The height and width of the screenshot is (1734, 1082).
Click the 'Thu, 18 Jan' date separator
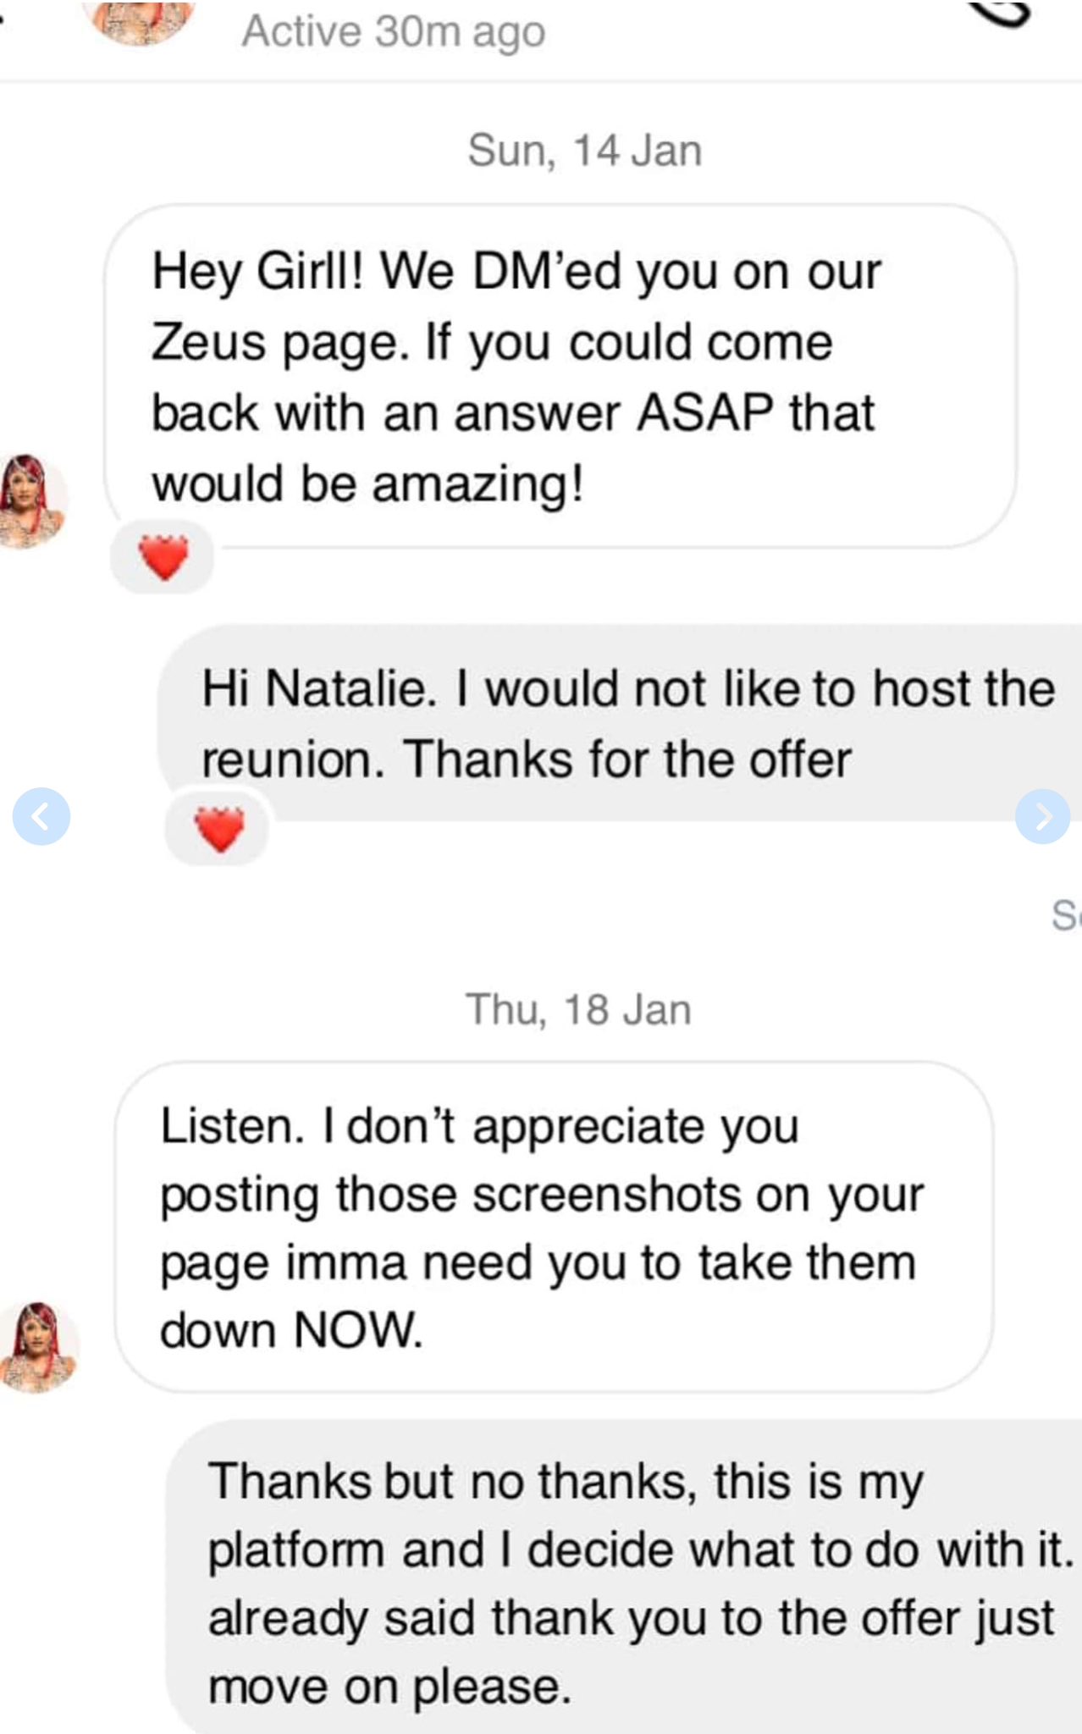[578, 1009]
